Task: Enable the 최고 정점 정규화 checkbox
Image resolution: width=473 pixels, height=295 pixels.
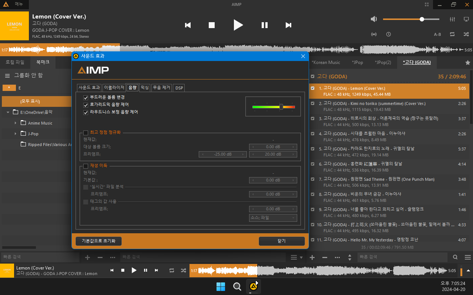Action: pos(86,133)
